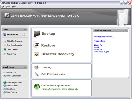
Task: Click Manage/Restore/View online backup jobs text
Action: tap(60, 89)
